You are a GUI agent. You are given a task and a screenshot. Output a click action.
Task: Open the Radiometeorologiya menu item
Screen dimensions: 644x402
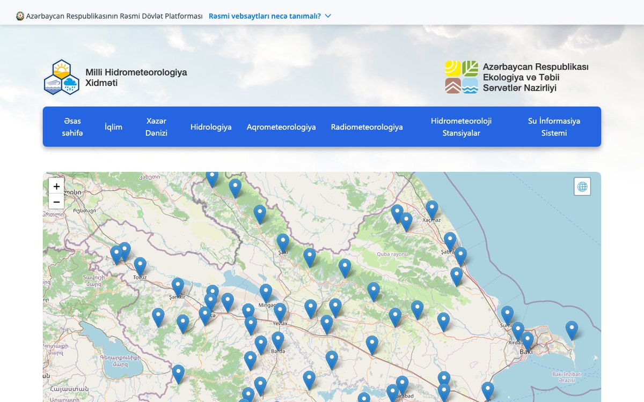pos(367,127)
